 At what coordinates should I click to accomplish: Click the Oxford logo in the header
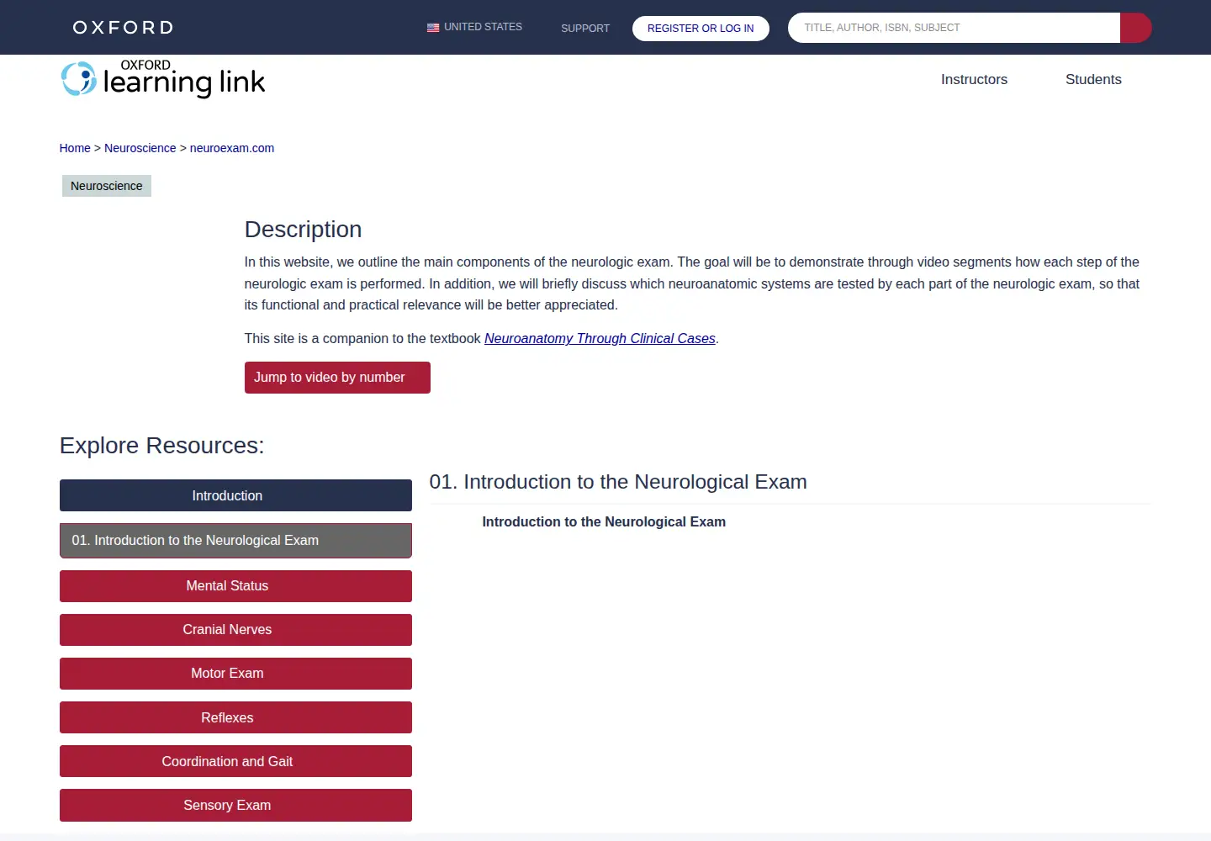point(123,28)
